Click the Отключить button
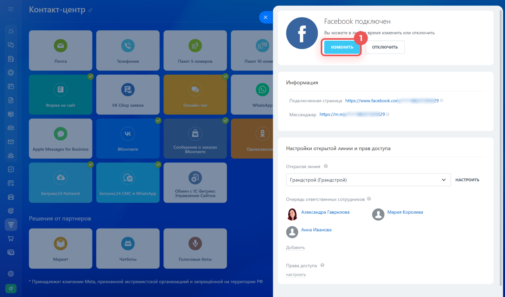 tap(385, 47)
